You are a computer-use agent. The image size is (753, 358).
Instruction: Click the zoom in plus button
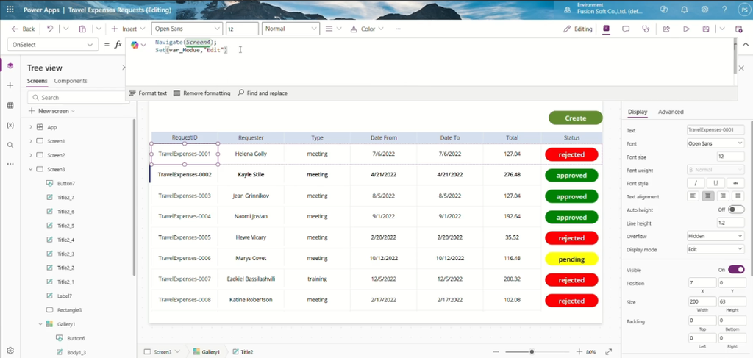coord(579,352)
